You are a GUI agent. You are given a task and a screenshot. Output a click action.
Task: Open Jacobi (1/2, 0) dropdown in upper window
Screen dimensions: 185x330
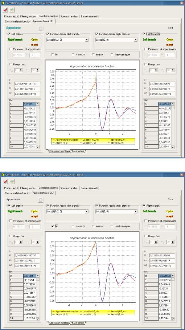(x=87, y=40)
